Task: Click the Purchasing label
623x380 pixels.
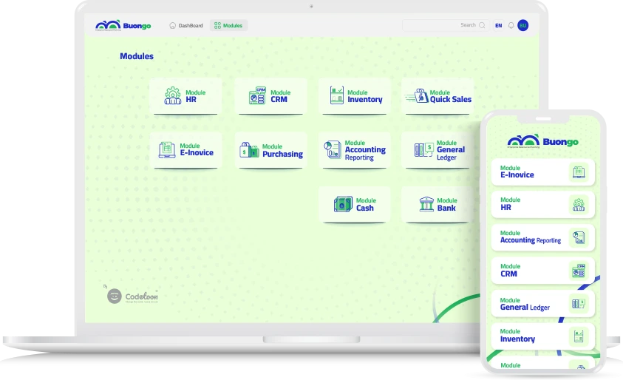Action: coord(282,154)
